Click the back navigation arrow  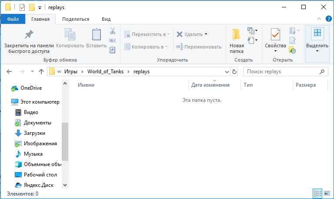coord(10,72)
